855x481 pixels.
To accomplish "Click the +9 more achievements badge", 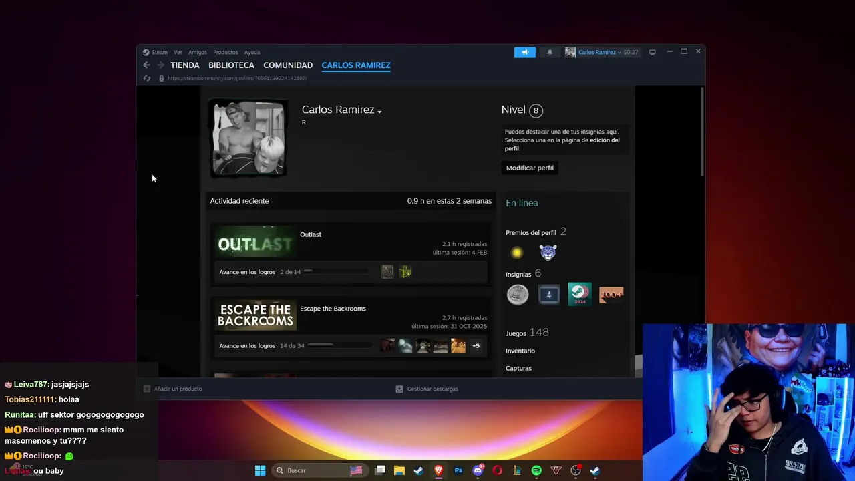I will point(476,345).
